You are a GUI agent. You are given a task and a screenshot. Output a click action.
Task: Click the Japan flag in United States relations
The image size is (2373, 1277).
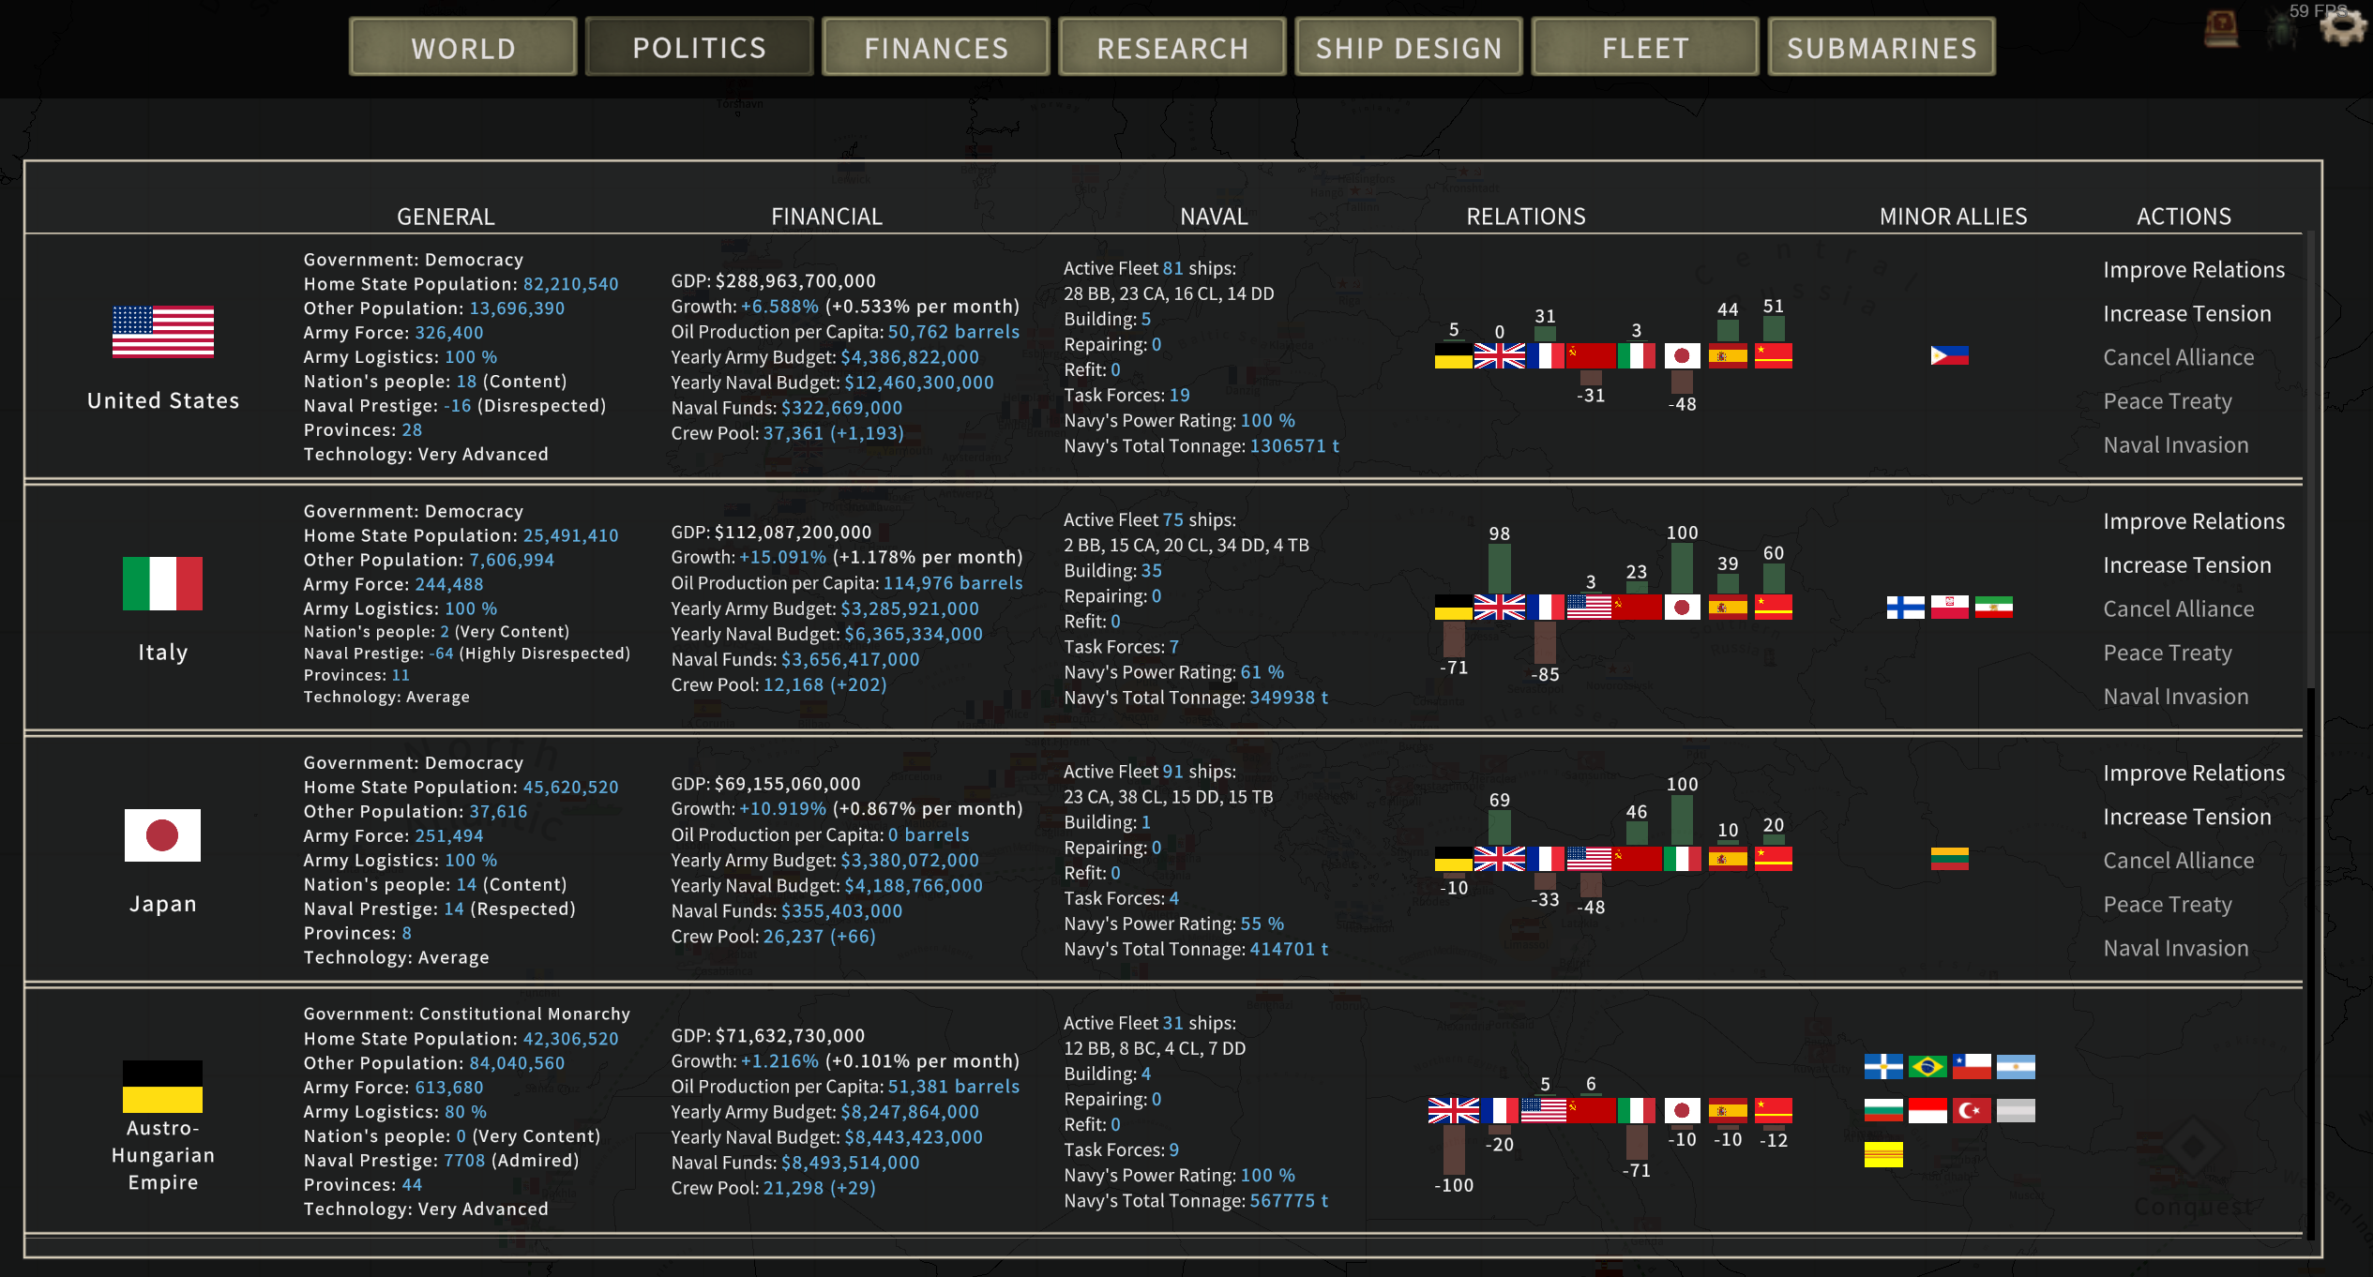[1682, 355]
